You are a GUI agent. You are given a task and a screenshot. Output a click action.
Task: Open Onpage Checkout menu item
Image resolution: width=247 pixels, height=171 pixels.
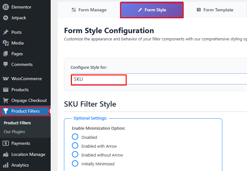tap(25, 100)
